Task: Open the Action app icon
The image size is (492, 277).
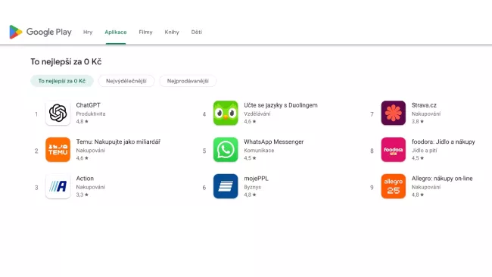Action: (x=58, y=186)
